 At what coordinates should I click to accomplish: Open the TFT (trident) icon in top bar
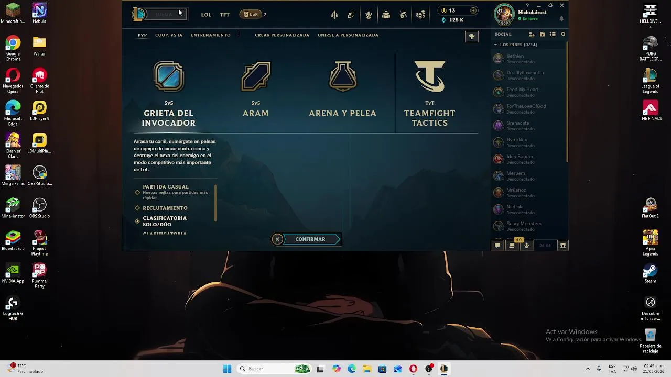tap(334, 15)
